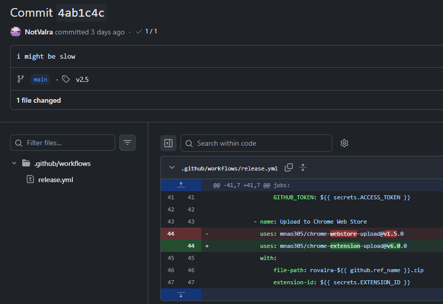Viewport: 443px width, 304px height.
Task: Collapse the .github/workflows folder chevron
Action: [14, 163]
